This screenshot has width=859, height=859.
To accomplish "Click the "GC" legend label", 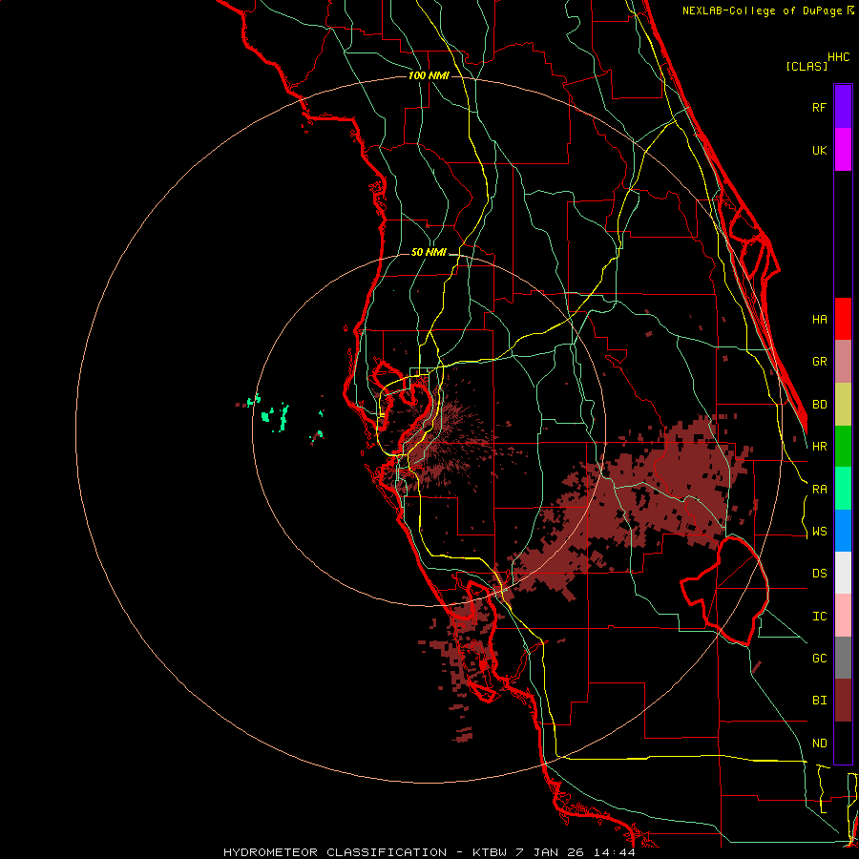I will point(819,659).
